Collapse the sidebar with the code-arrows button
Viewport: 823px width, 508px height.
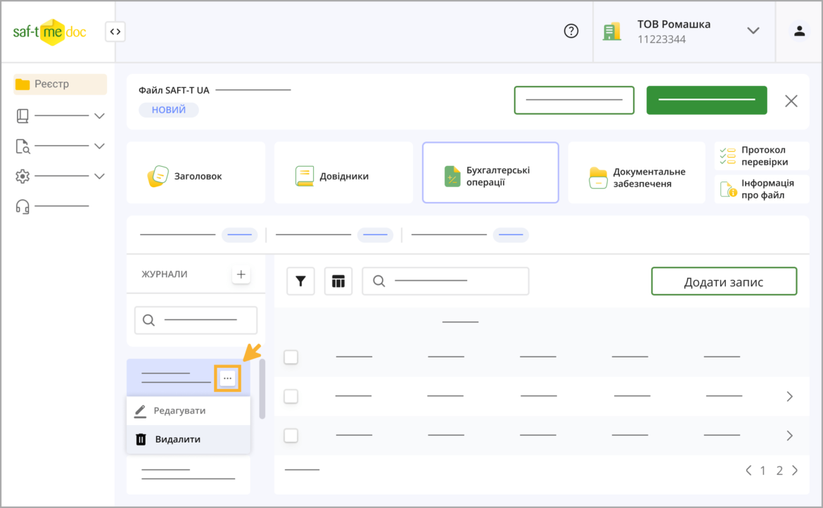pyautogui.click(x=115, y=32)
